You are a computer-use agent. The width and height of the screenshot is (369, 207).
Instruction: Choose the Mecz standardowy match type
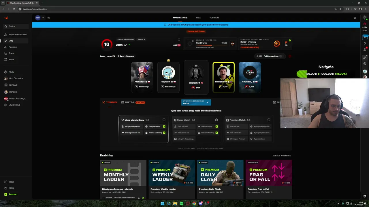[144, 129]
